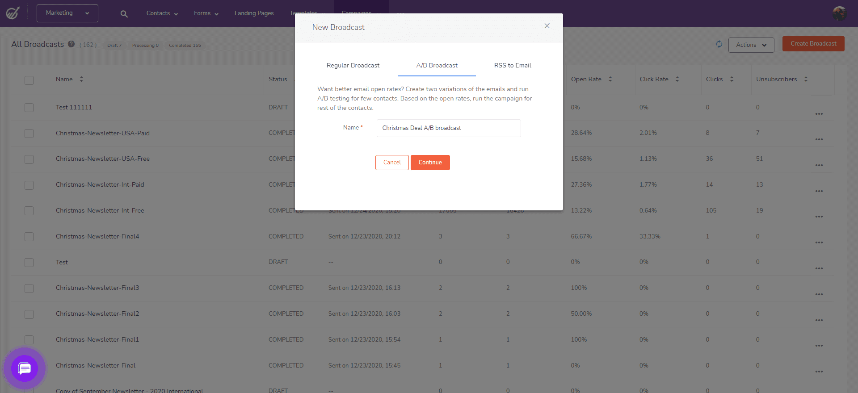Open the search magnifier icon

(x=124, y=14)
